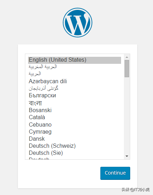
Task: Pick Dansk from the list
Action: tap(74, 139)
